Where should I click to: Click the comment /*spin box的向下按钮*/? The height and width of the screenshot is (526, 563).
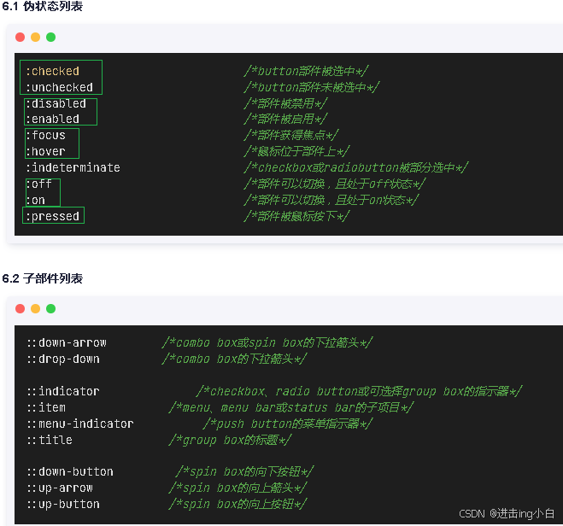[x=245, y=471]
